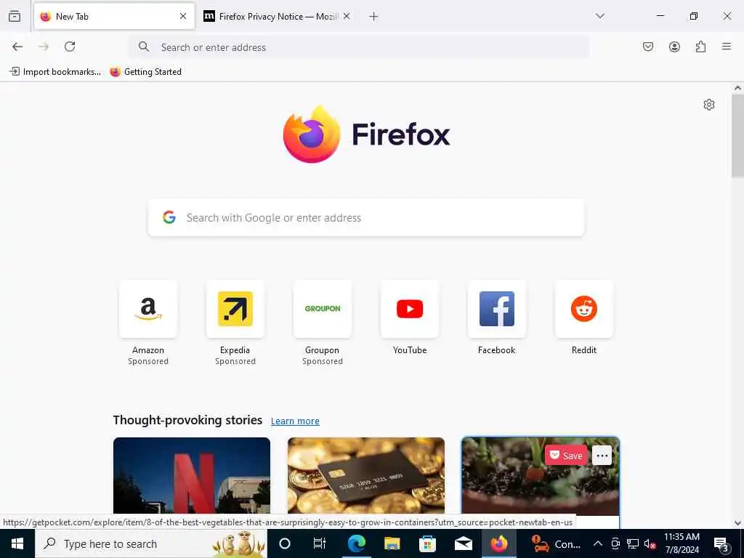Open the vegetables story more options menu
744x558 pixels.
pyautogui.click(x=602, y=456)
